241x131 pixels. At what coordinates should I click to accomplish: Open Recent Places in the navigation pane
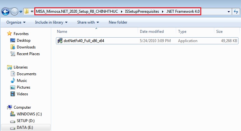28,54
